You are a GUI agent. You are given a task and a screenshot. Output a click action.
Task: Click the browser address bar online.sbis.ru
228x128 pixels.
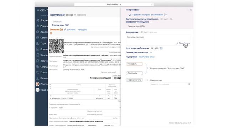pyautogui.click(x=114, y=5)
